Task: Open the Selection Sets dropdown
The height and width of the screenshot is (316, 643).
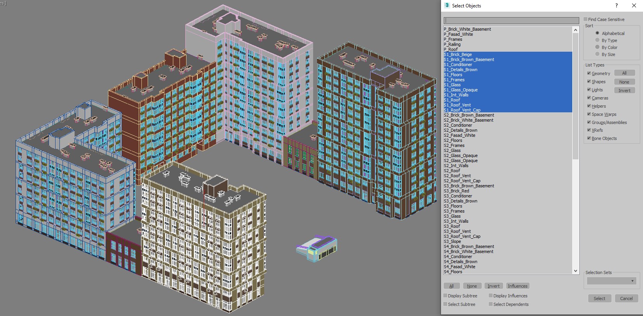Action: click(x=612, y=281)
